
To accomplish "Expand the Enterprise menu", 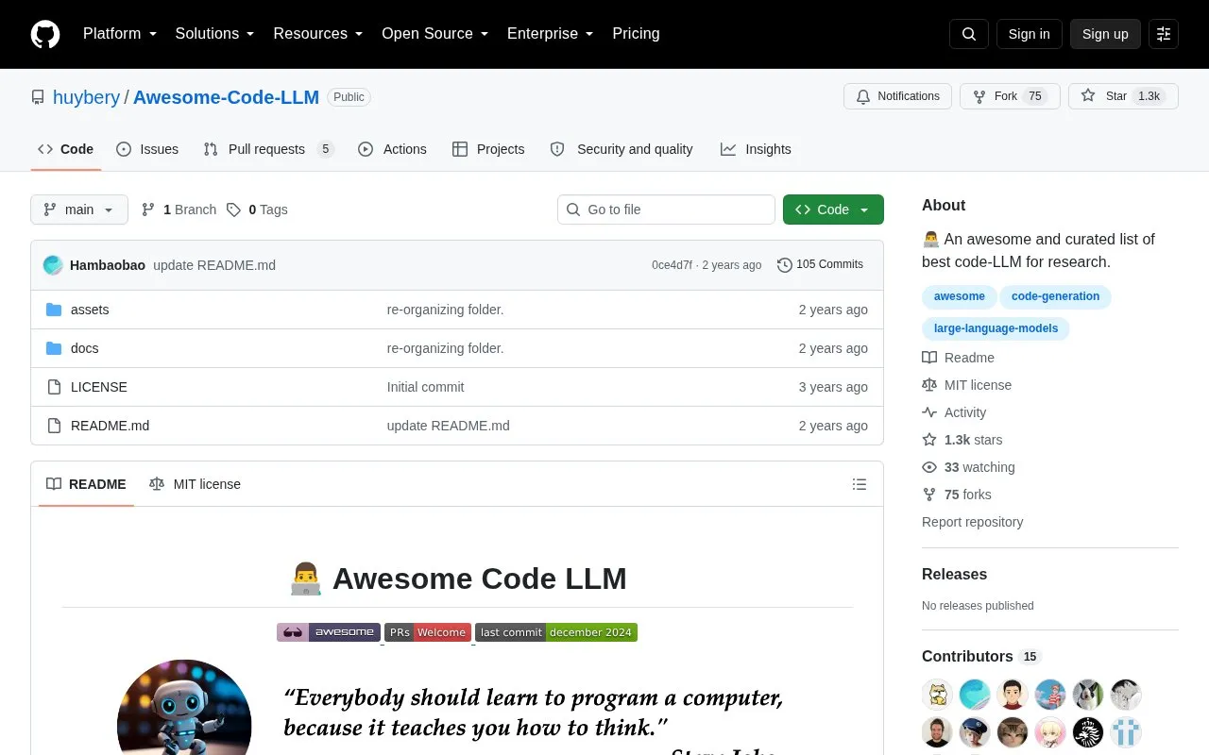I will point(551,34).
